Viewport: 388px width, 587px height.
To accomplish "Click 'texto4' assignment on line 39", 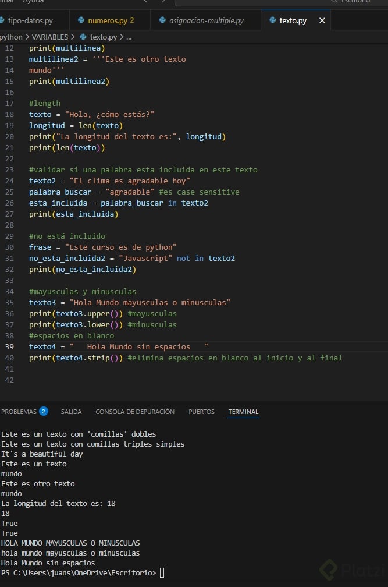I will [x=42, y=347].
